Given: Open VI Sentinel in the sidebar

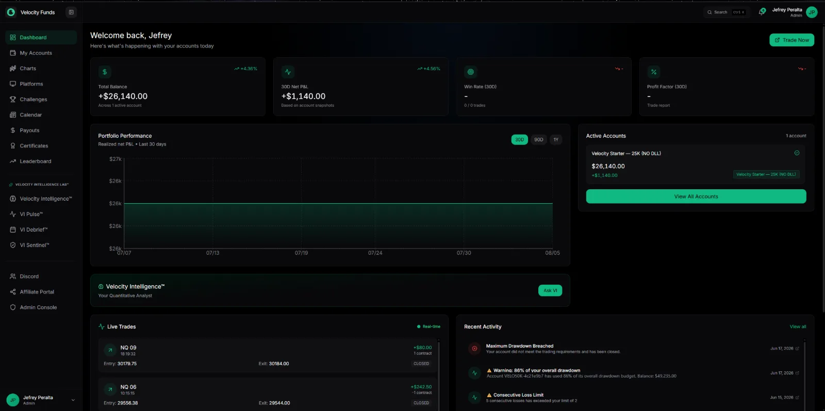Looking at the screenshot, I should [x=41, y=245].
